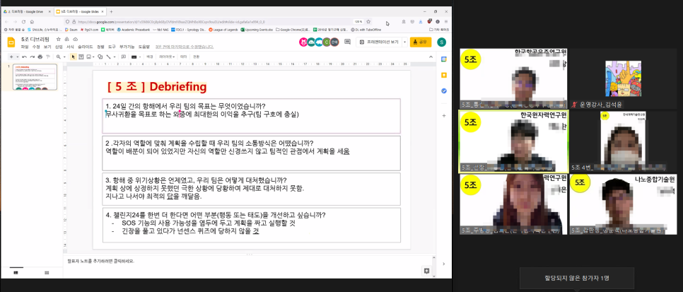Open the 도움말 menu

[144, 46]
